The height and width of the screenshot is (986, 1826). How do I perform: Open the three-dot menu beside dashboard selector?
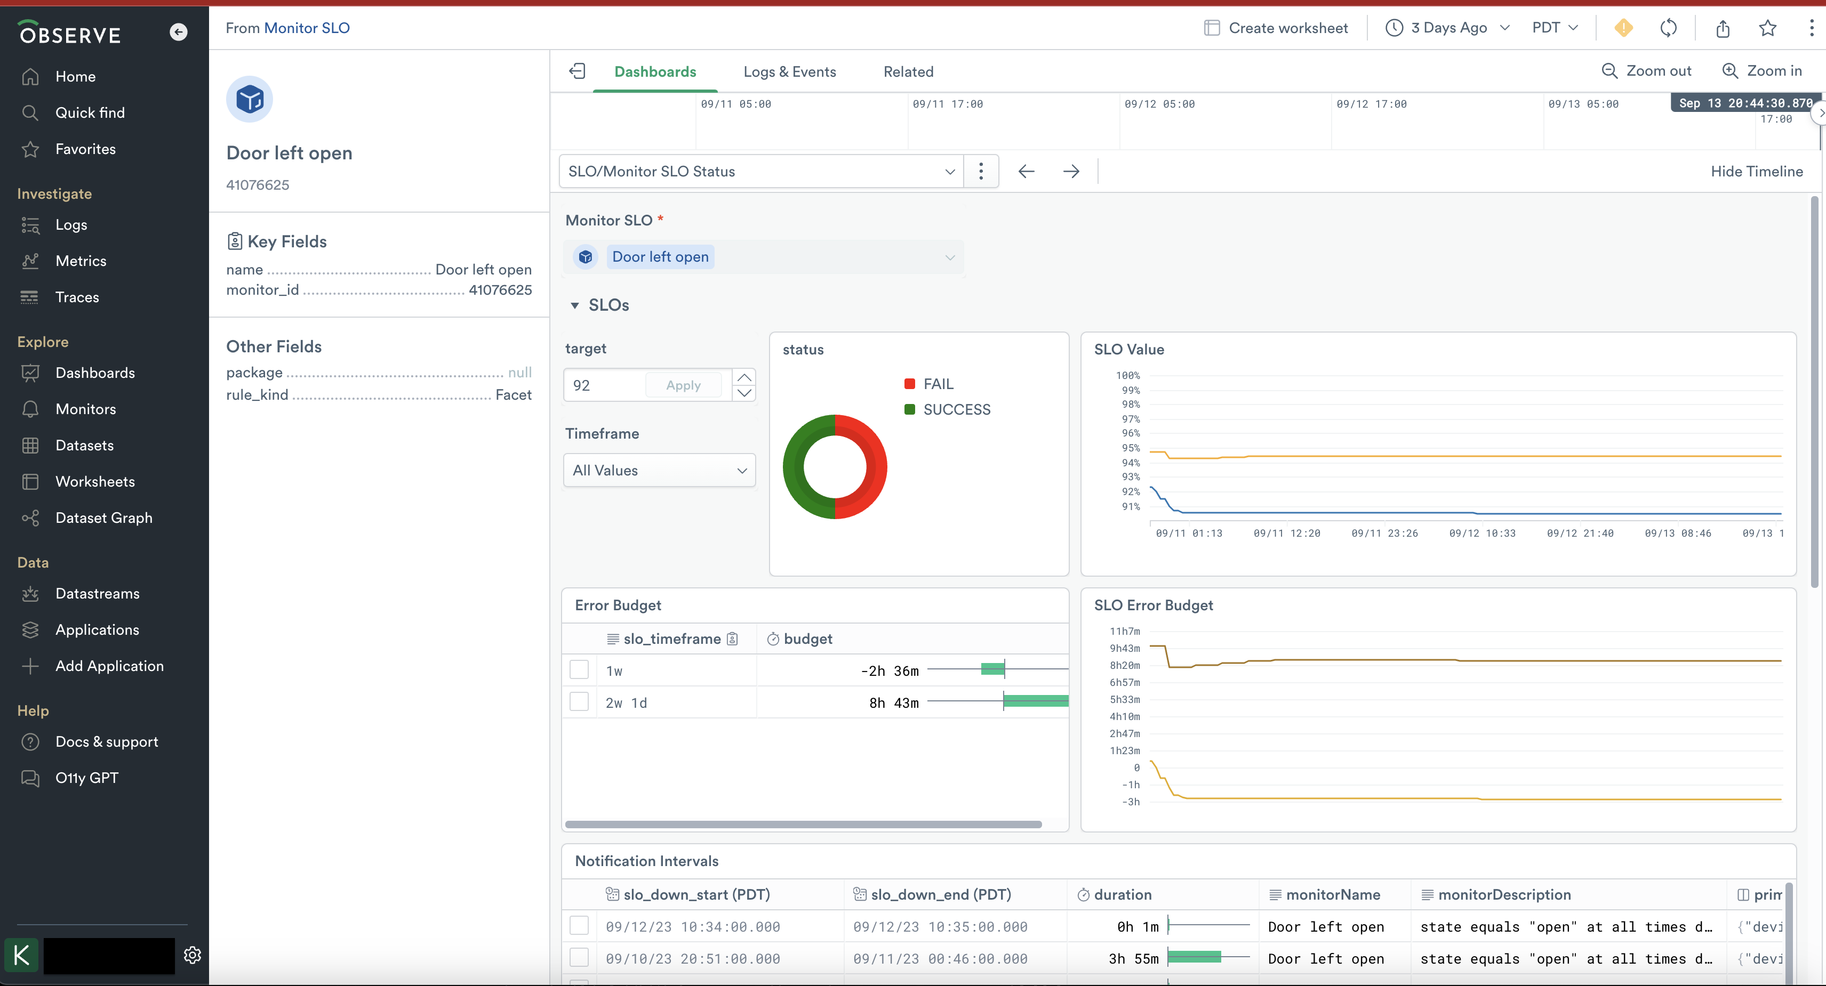click(981, 172)
